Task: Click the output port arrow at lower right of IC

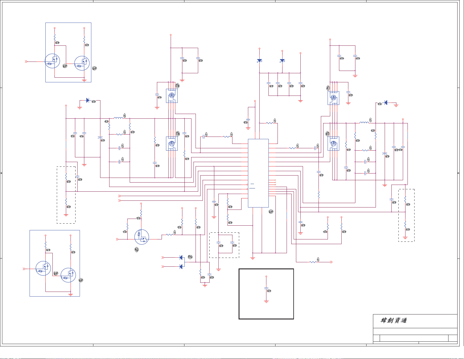Action: [331, 262]
